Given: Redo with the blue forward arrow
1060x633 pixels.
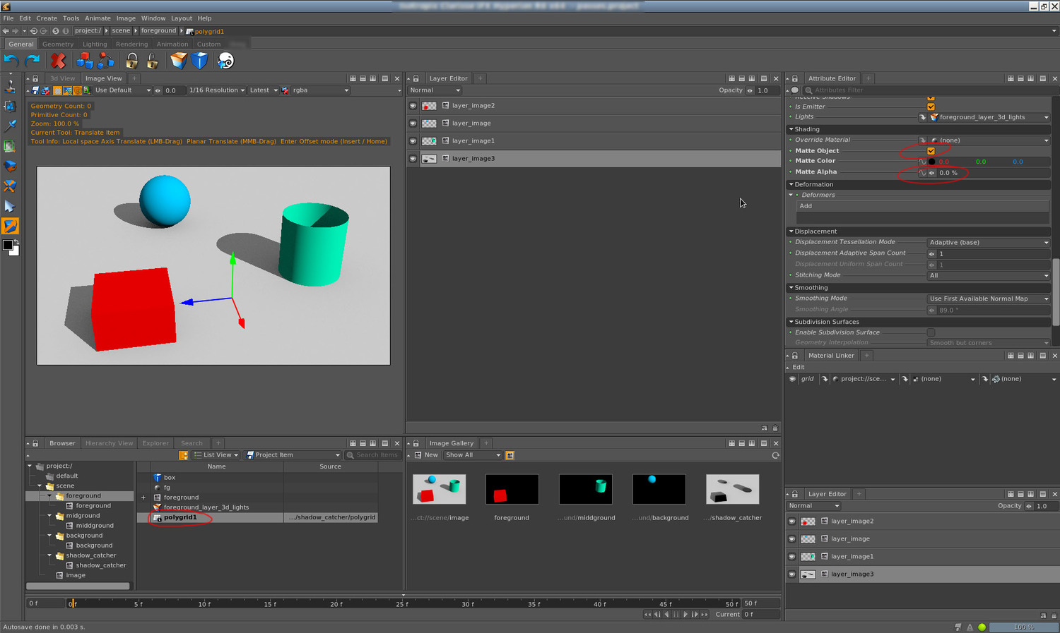Looking at the screenshot, I should [x=33, y=61].
